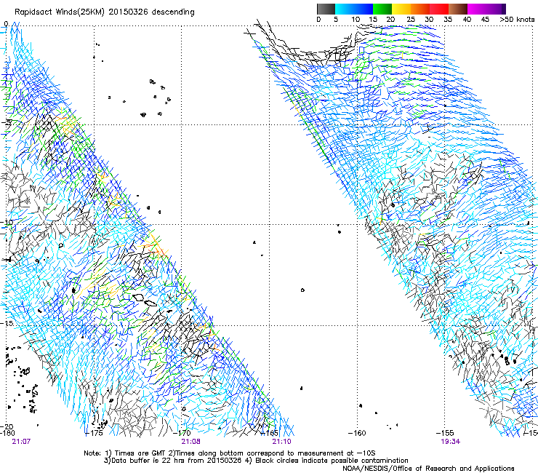538x473 pixels.
Task: Click the red 30-35 knots legend swatch
Action: coord(439,9)
